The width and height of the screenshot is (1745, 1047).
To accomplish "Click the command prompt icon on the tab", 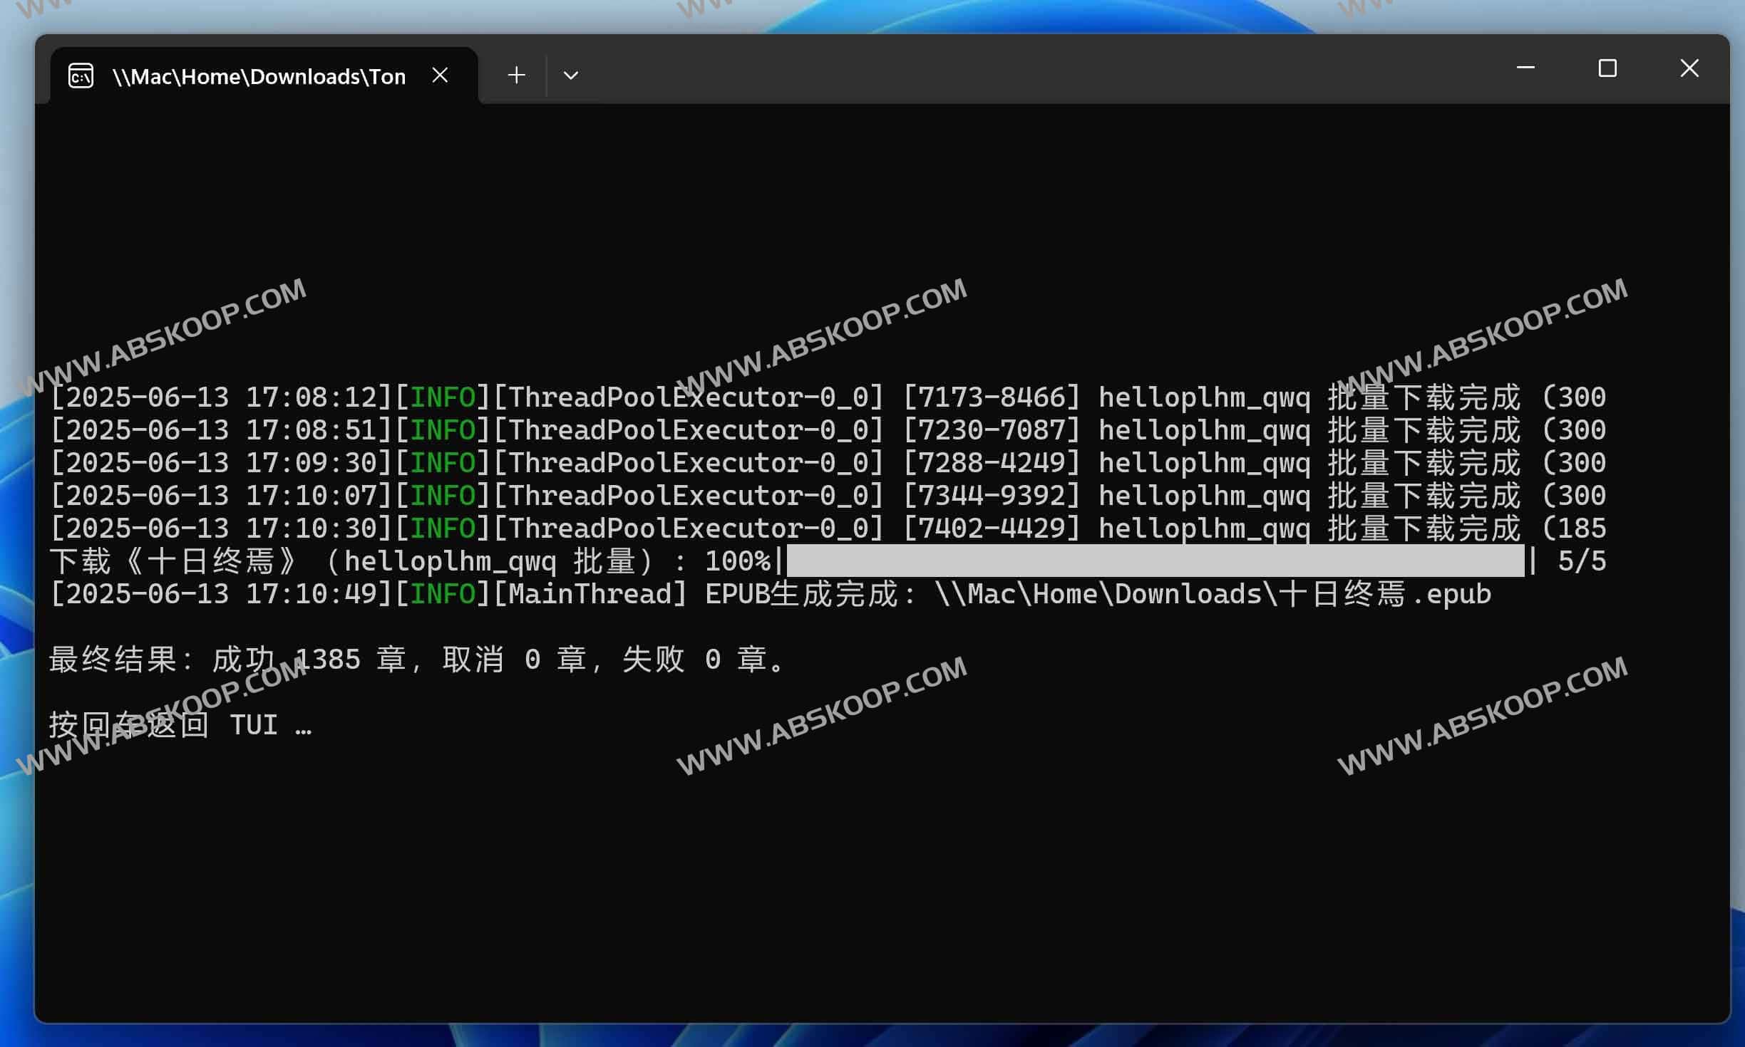I will [81, 75].
